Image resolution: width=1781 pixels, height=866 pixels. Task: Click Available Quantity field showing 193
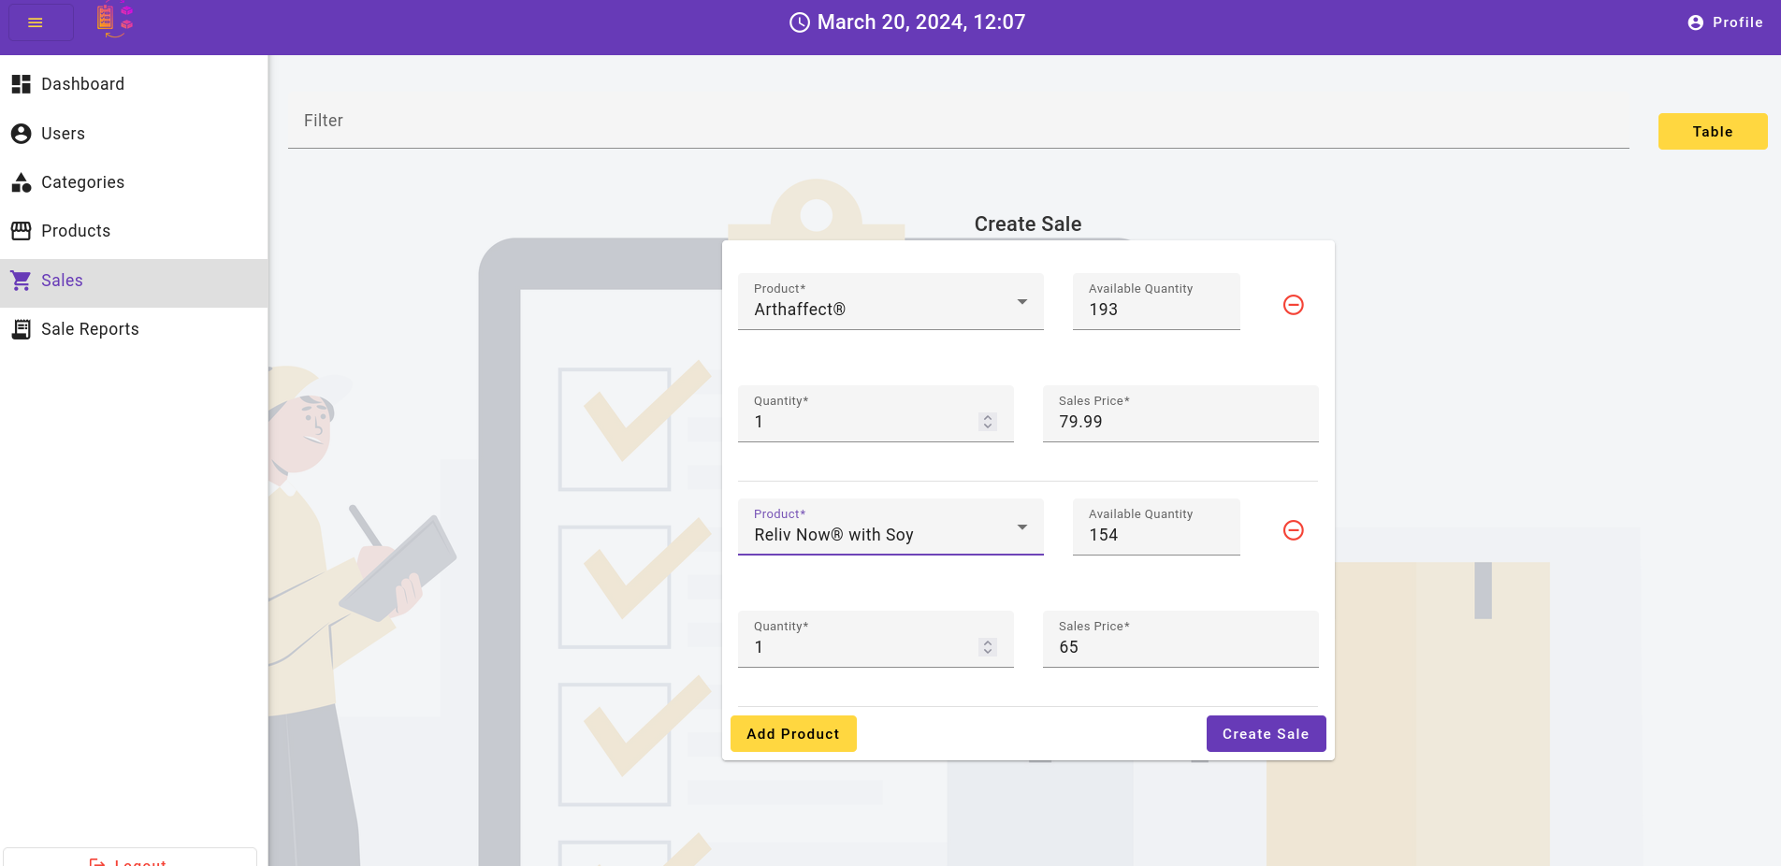pos(1156,301)
